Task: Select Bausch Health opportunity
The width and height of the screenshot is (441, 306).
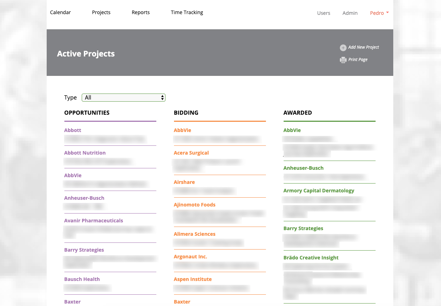Action: 82,279
